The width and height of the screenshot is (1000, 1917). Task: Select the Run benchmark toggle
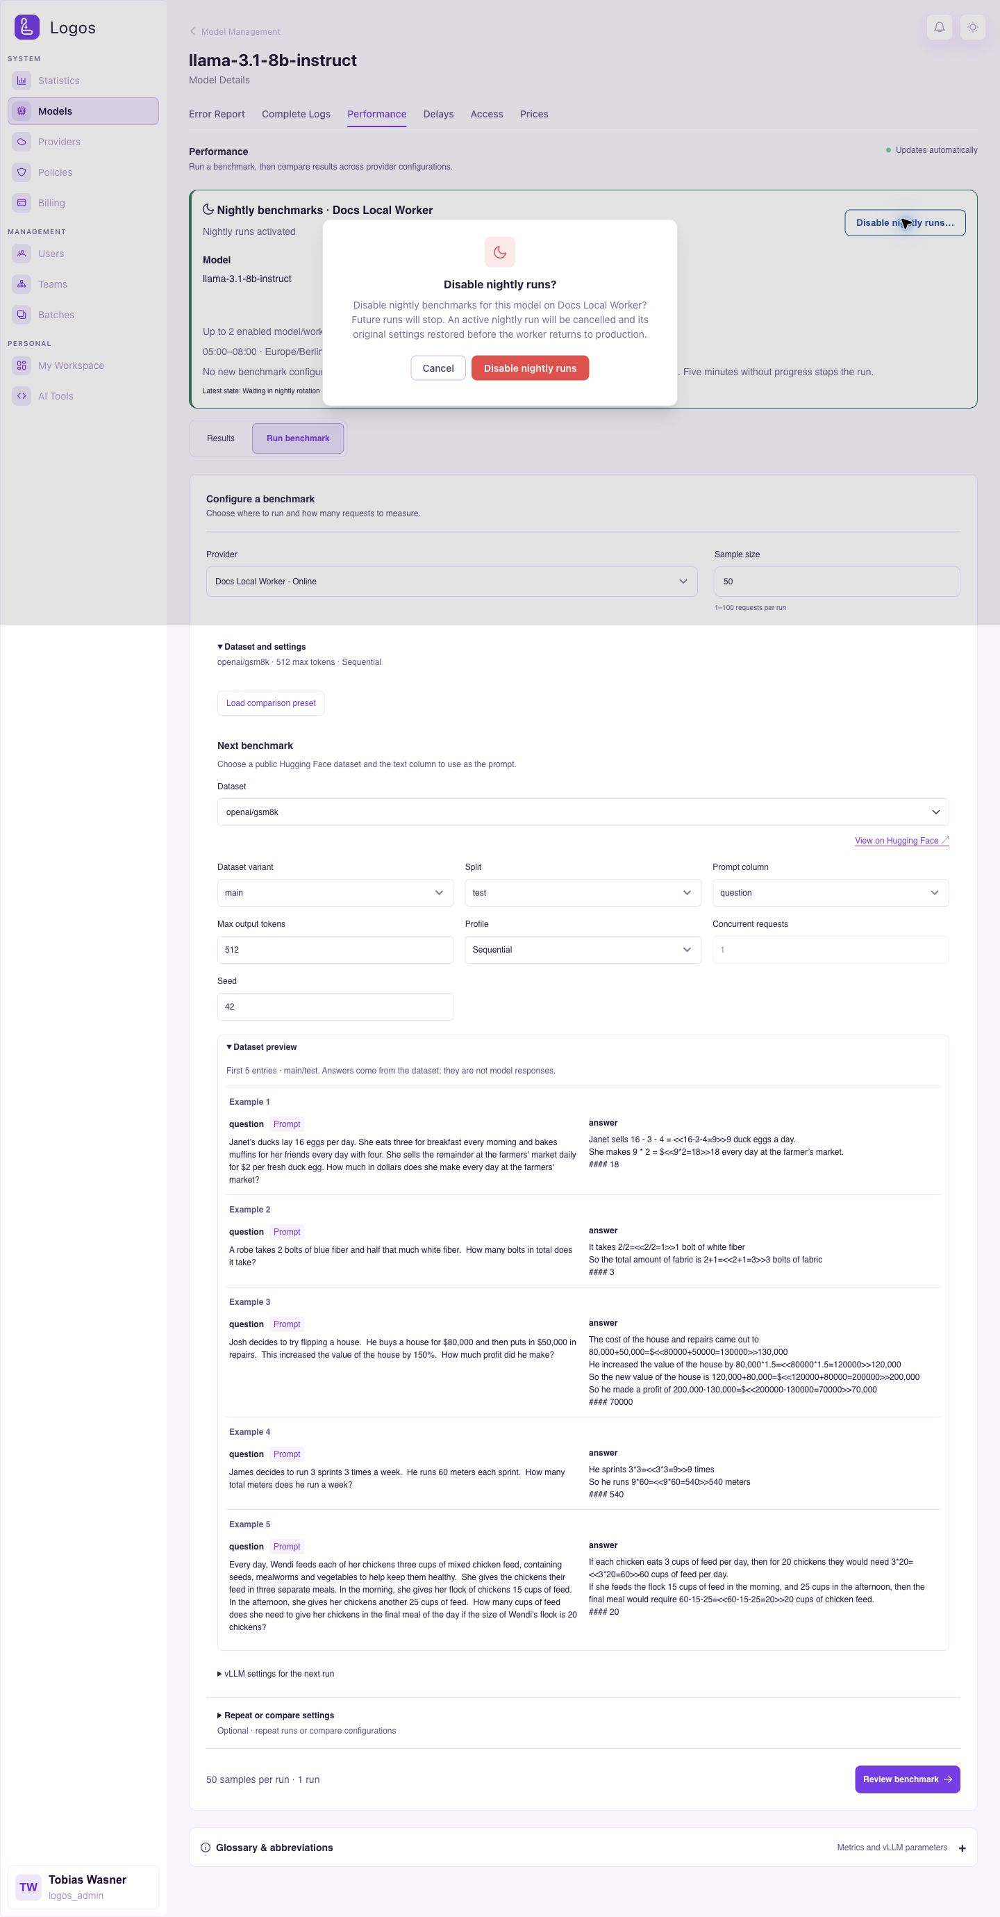click(298, 438)
